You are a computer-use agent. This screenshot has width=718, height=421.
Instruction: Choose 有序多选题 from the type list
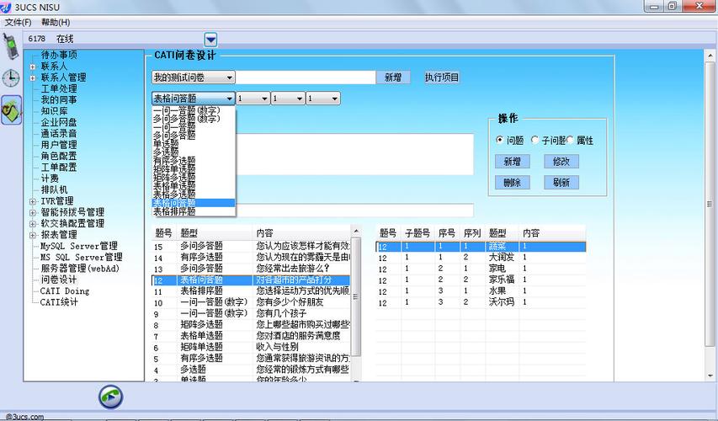[194, 161]
